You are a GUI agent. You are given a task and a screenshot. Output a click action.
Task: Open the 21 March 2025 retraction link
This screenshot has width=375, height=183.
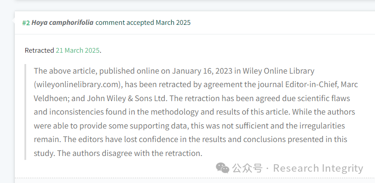pyautogui.click(x=78, y=51)
